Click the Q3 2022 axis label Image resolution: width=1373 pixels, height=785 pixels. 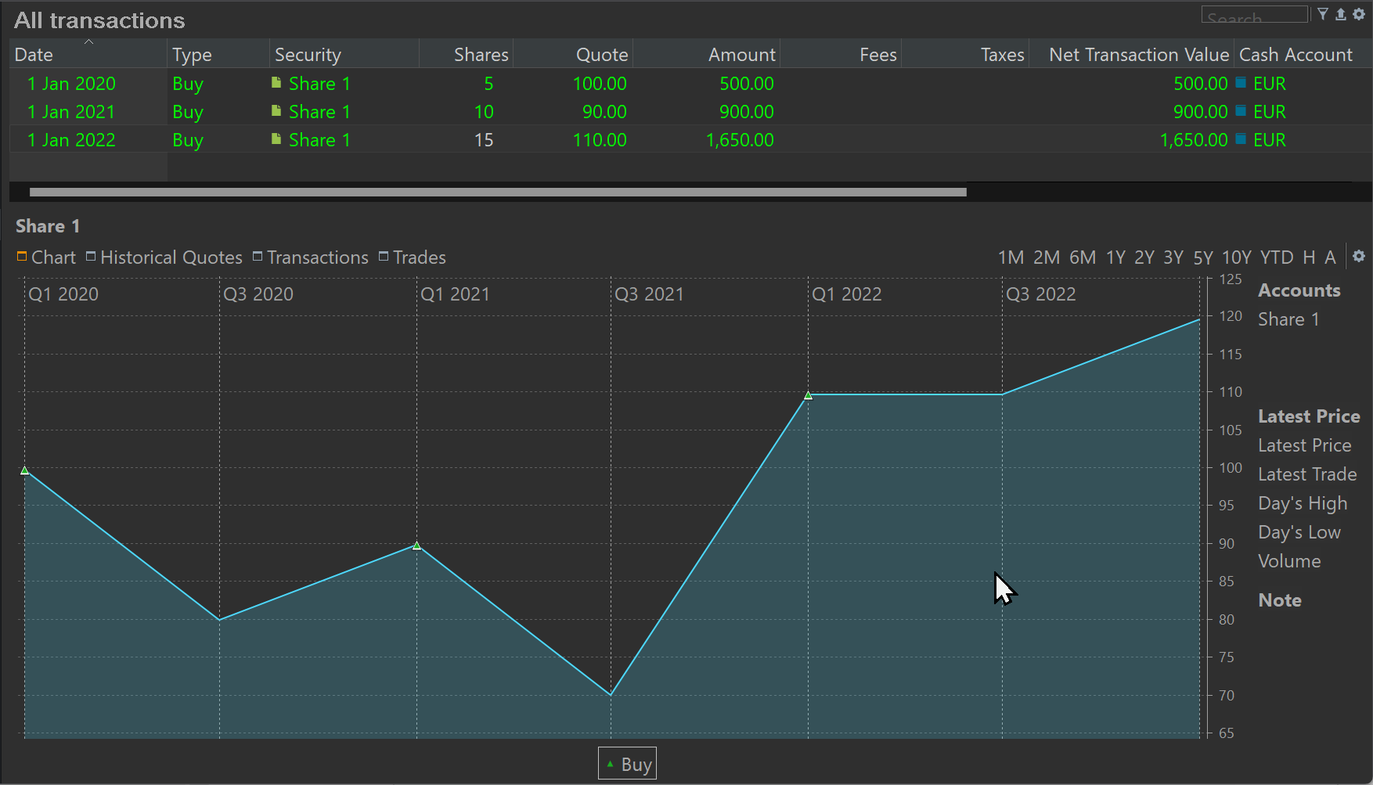click(1040, 293)
